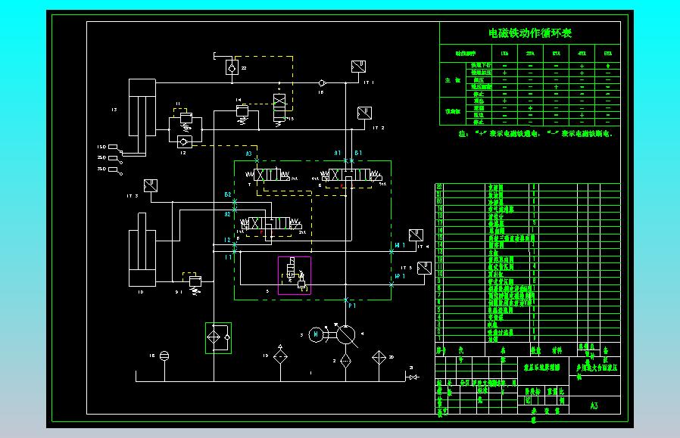Click the round symbol labeled 18

pos(164,356)
